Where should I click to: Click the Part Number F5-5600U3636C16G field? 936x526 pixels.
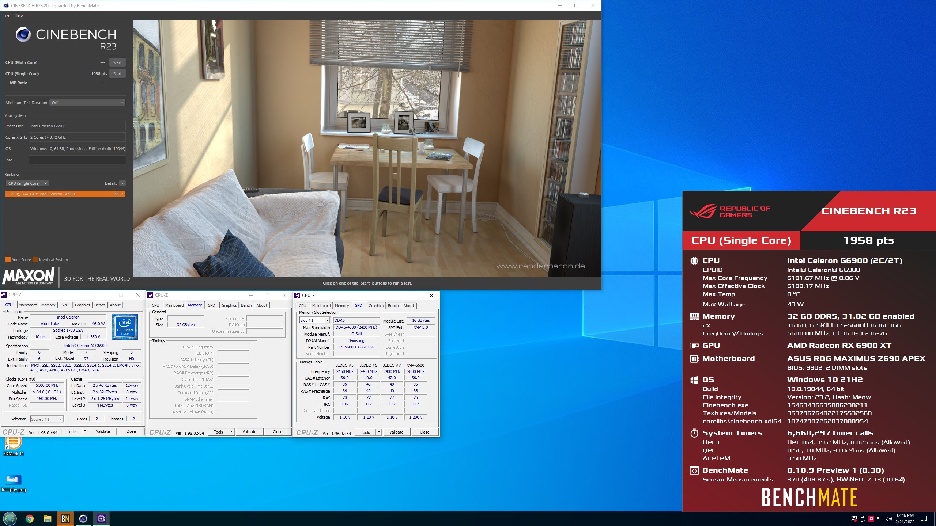pyautogui.click(x=356, y=347)
